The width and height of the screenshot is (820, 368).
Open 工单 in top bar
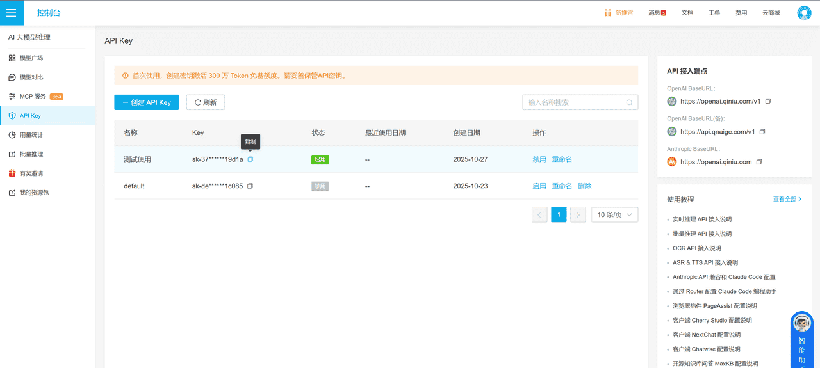click(714, 13)
